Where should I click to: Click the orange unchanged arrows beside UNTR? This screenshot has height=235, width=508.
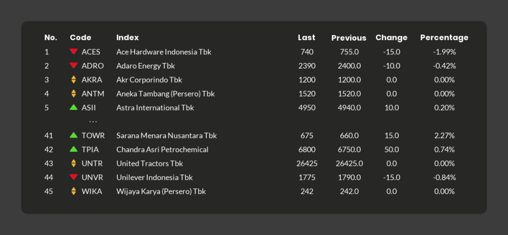[x=74, y=163]
